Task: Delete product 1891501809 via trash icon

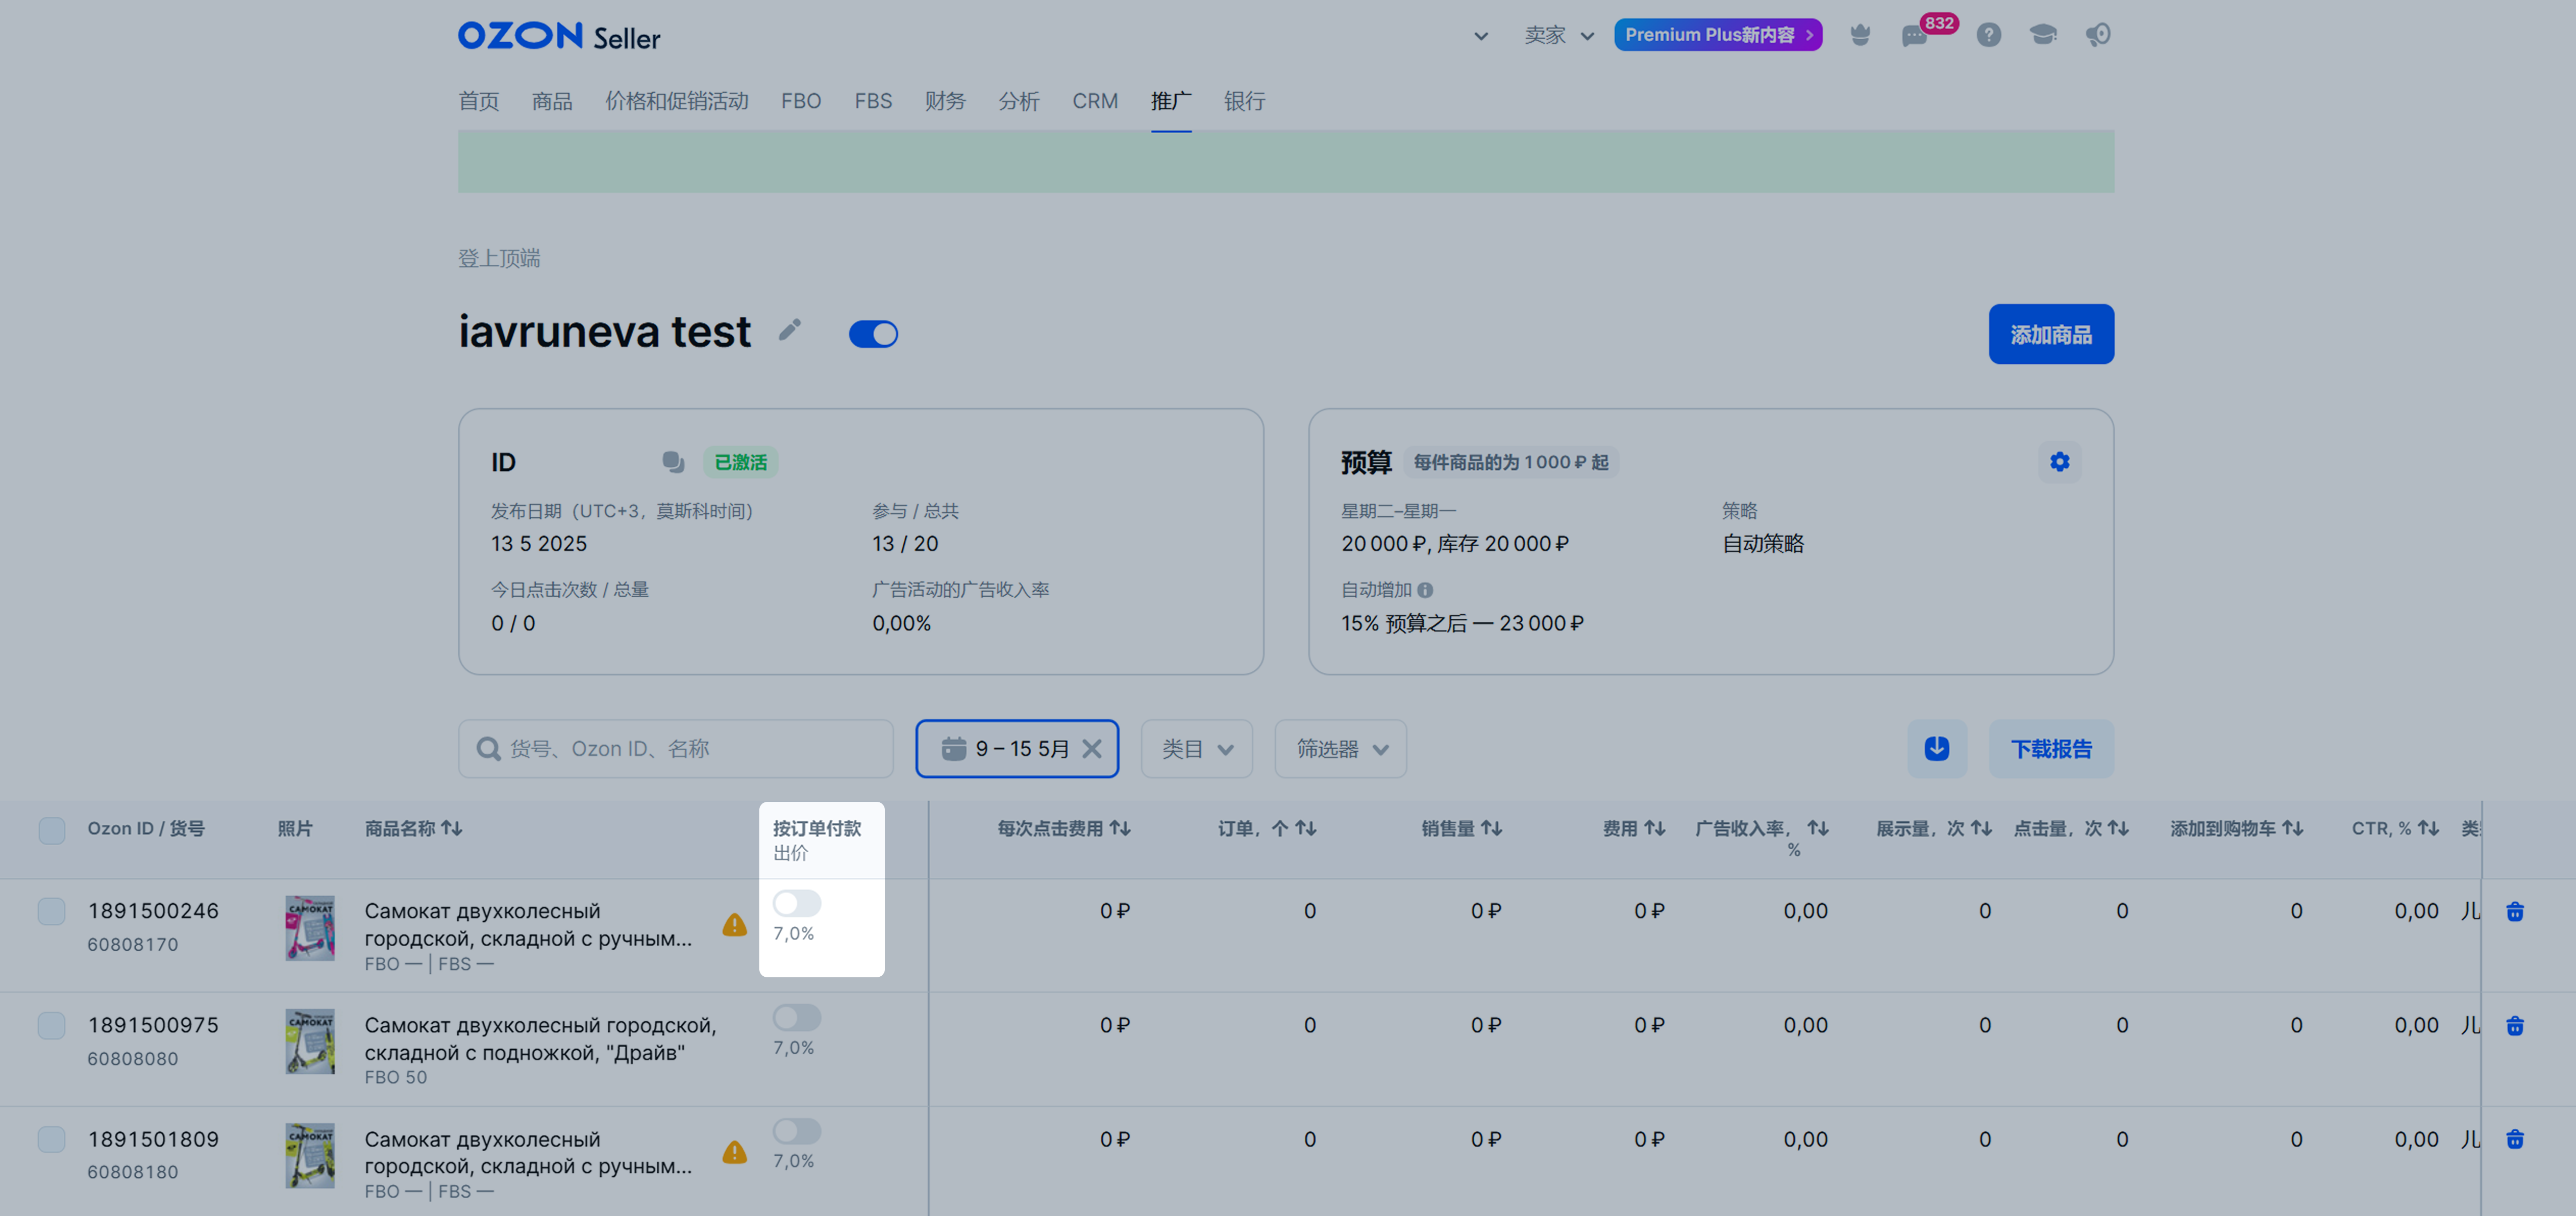Action: (2514, 1139)
